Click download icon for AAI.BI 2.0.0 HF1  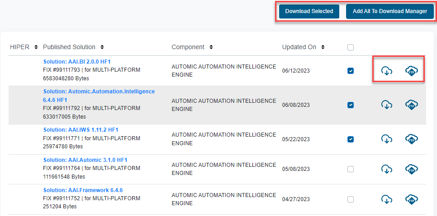386,71
